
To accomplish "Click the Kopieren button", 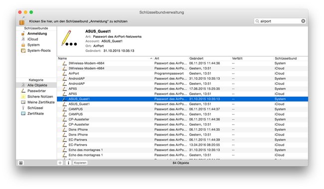I will tap(80, 163).
